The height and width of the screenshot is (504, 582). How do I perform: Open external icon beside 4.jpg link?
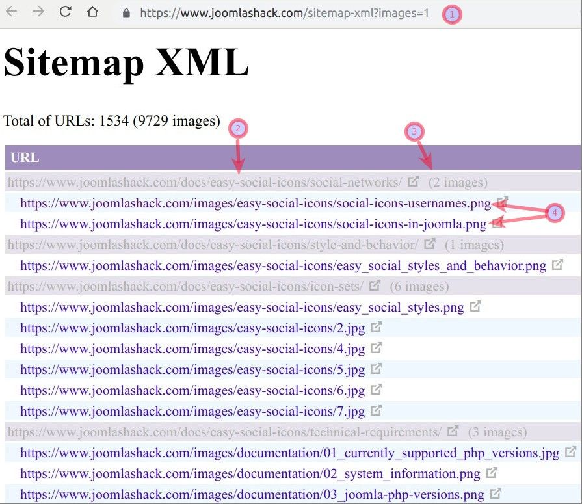[376, 348]
